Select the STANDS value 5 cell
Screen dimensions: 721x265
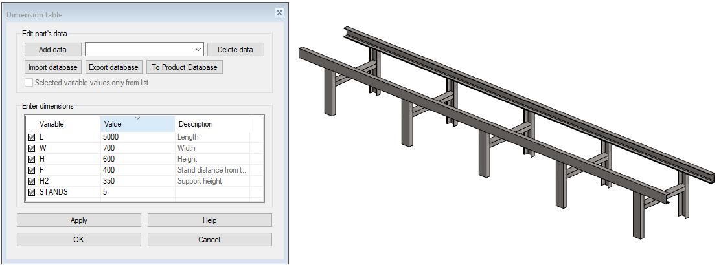(x=137, y=192)
